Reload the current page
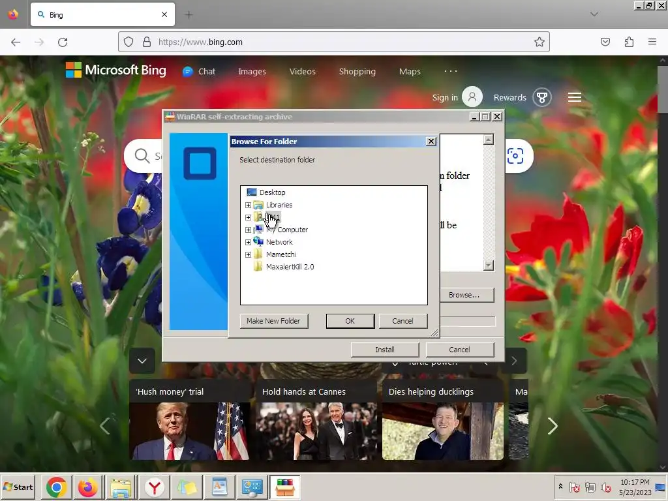 tap(63, 42)
